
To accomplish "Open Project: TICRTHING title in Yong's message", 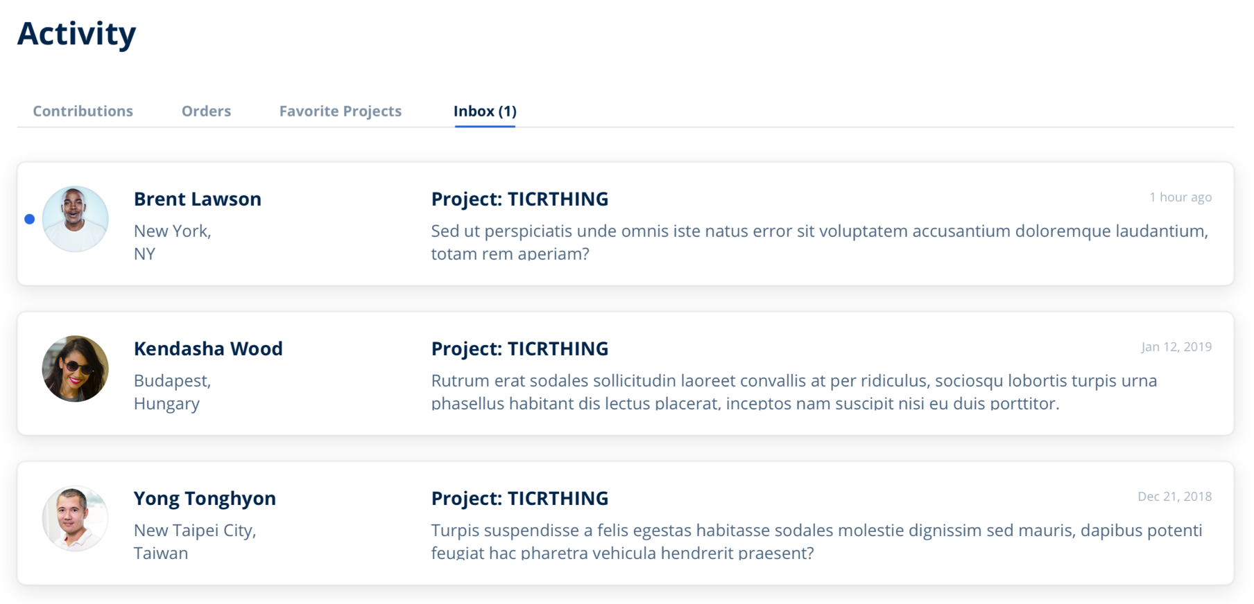I will click(x=519, y=498).
